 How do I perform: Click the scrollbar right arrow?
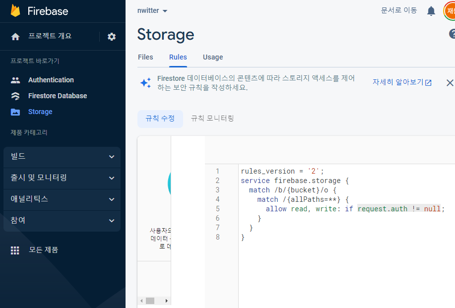(x=167, y=301)
